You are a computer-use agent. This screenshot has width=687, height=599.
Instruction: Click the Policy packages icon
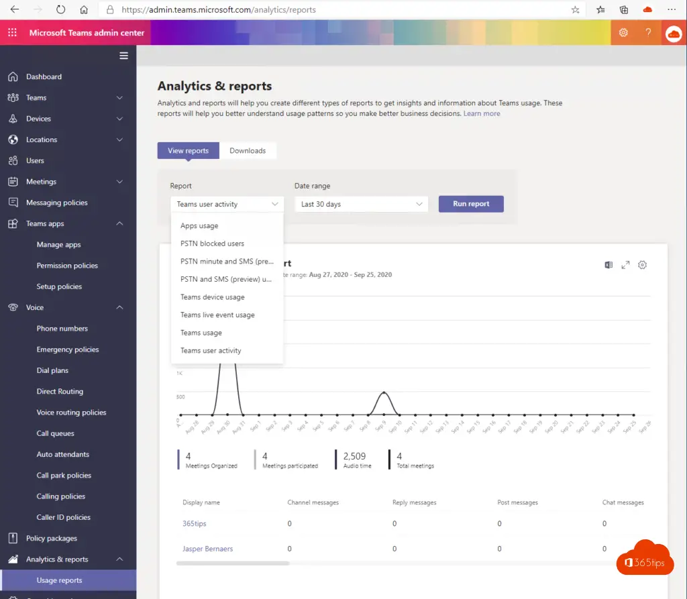coord(13,538)
